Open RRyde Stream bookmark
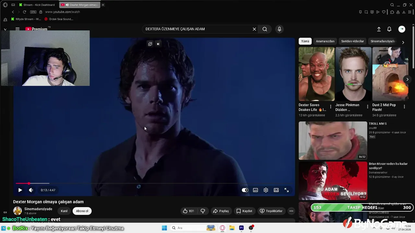This screenshot has height=233, width=415. pos(26,19)
